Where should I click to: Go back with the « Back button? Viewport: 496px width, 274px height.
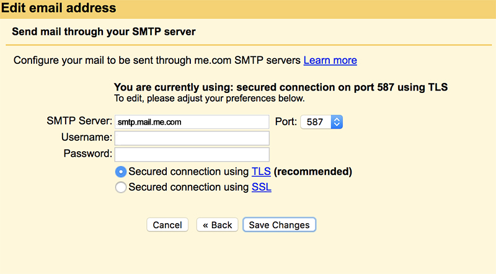click(x=218, y=224)
